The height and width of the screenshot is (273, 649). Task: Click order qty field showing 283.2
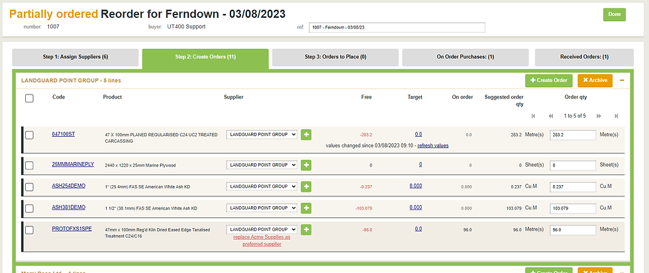tap(573, 135)
